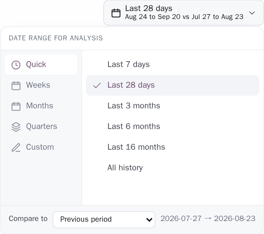
Task: Select the Last 28 days option
Action: [x=173, y=85]
